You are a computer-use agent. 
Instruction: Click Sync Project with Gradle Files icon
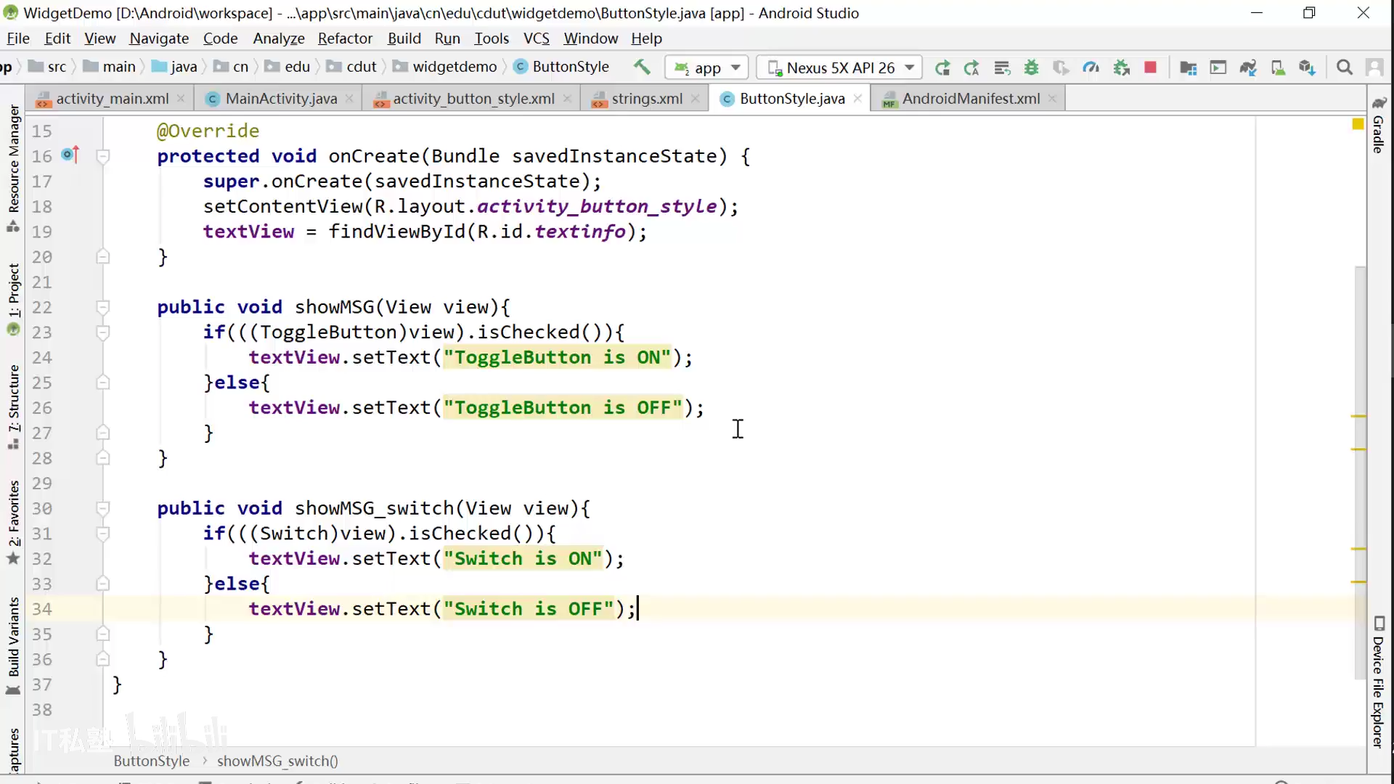tap(1248, 68)
